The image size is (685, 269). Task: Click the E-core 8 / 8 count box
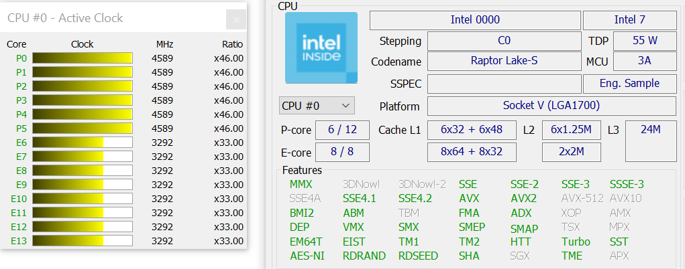342,152
